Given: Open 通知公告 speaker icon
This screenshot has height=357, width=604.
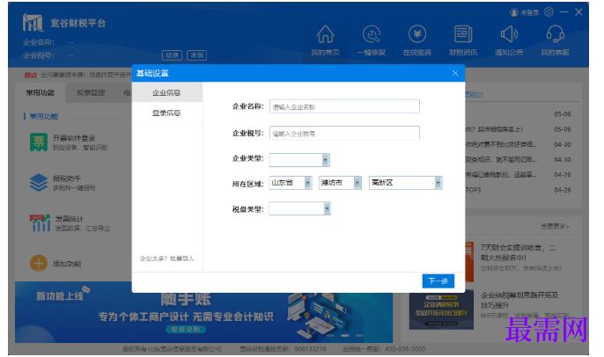Looking at the screenshot, I should click(509, 34).
